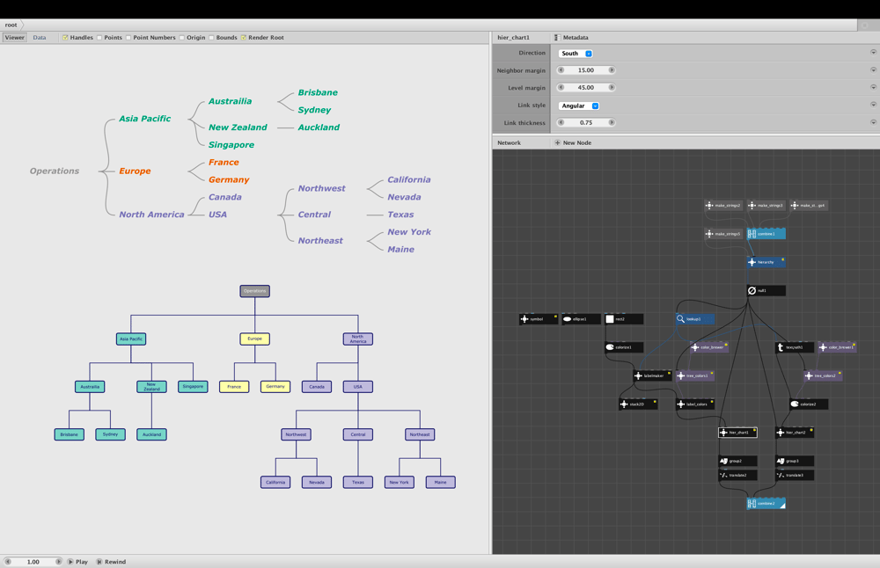Viewport: 880px width, 568px height.
Task: Select the stack2D node
Action: click(638, 404)
